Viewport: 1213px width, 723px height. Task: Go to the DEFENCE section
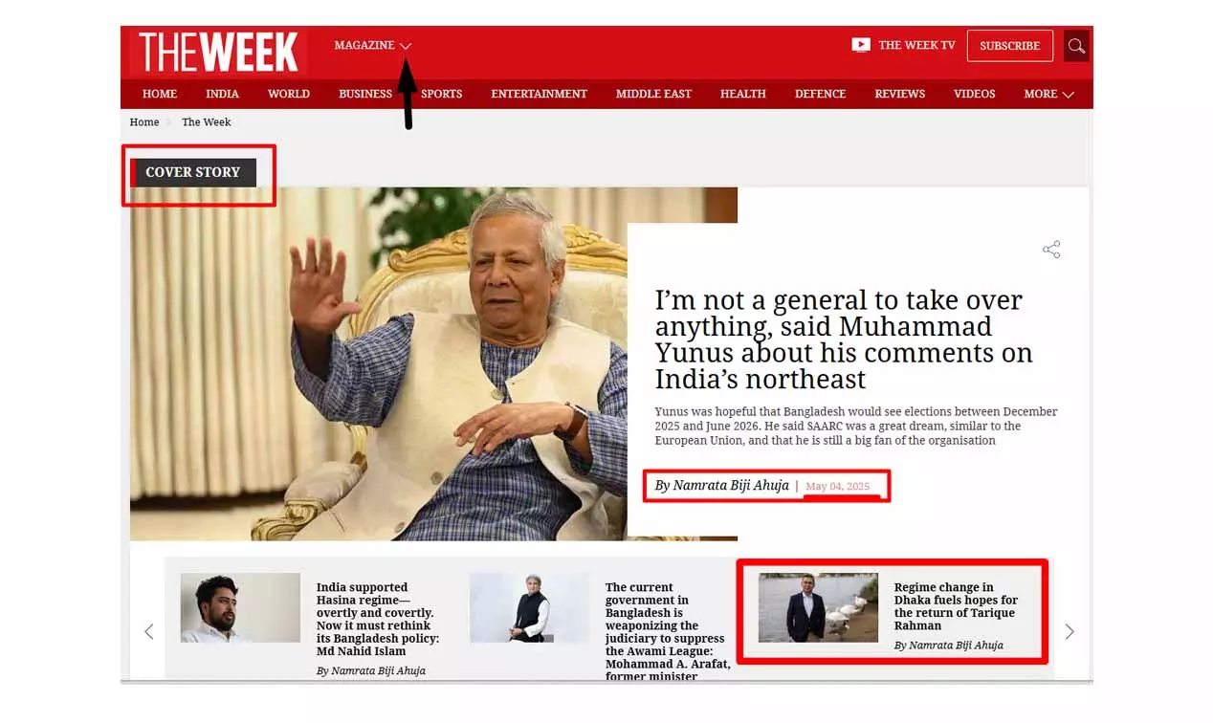[820, 94]
